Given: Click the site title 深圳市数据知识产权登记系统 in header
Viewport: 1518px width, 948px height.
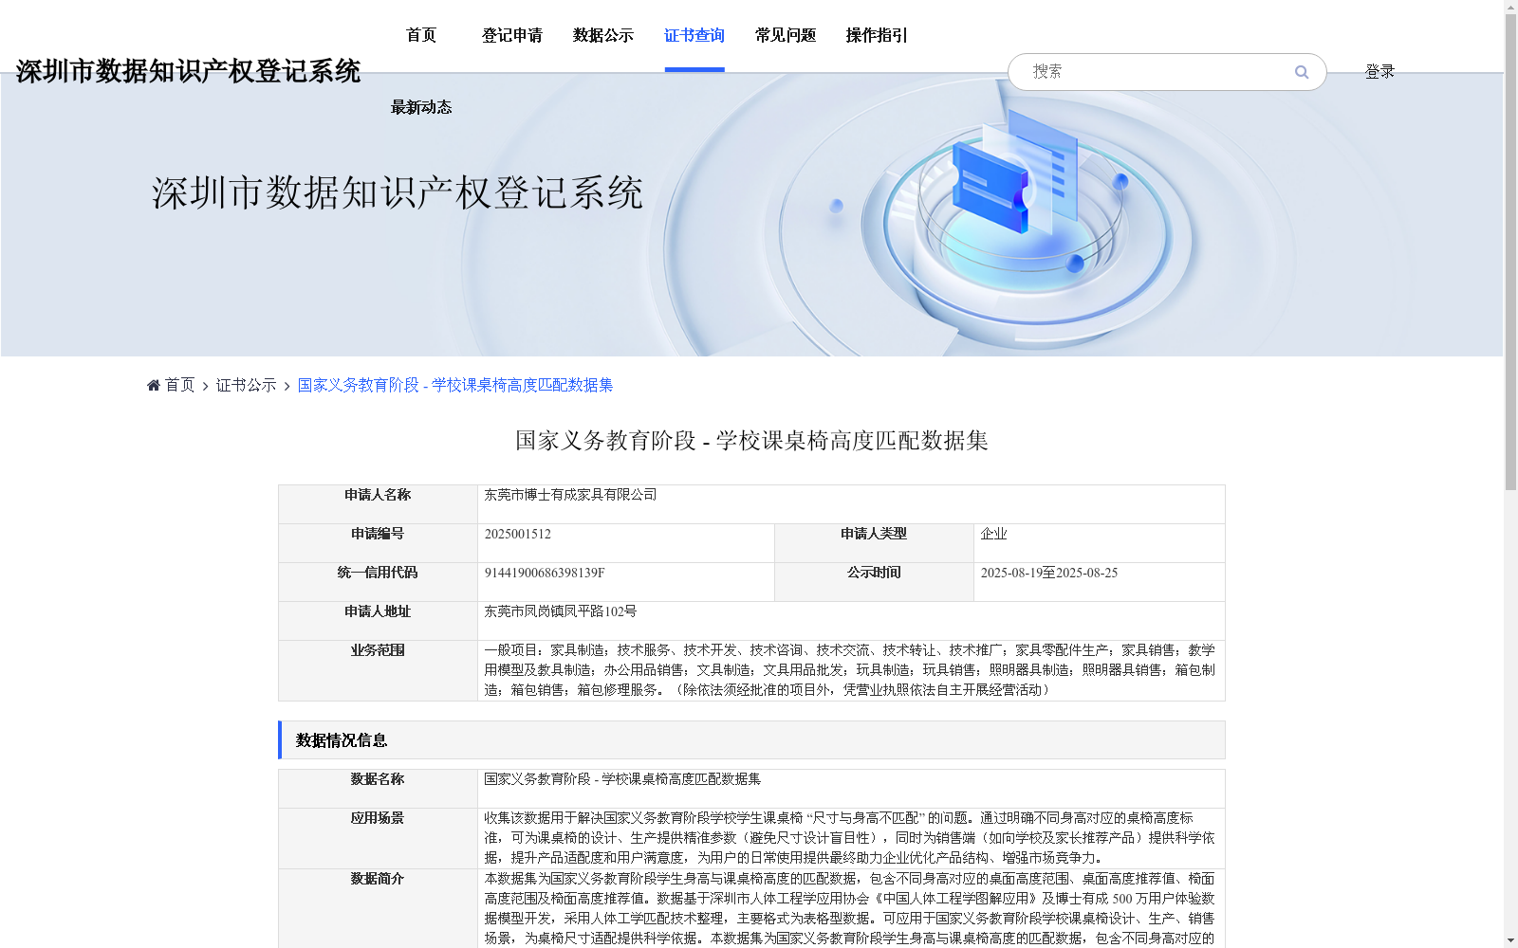Looking at the screenshot, I should (188, 71).
